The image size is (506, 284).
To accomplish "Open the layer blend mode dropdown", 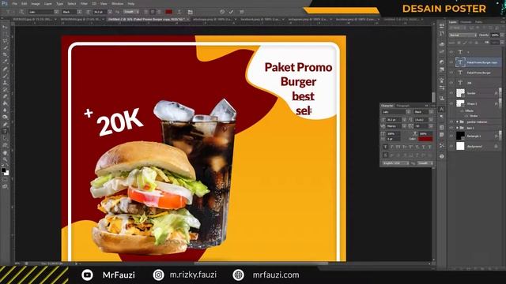I will [x=463, y=35].
